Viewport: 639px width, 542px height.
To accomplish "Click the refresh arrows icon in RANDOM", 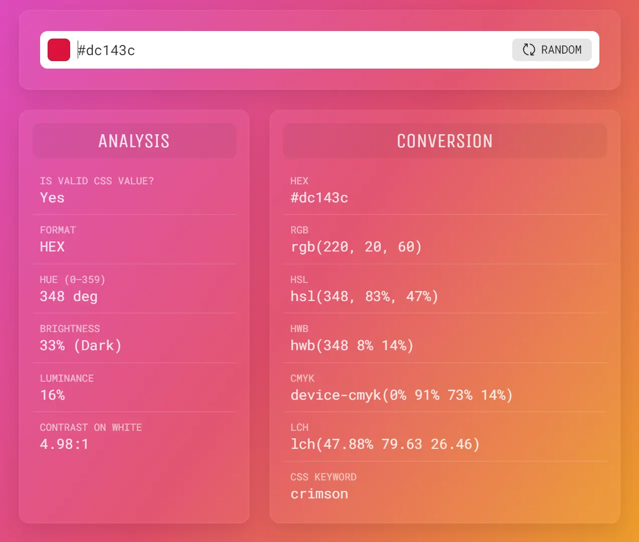I will click(529, 50).
